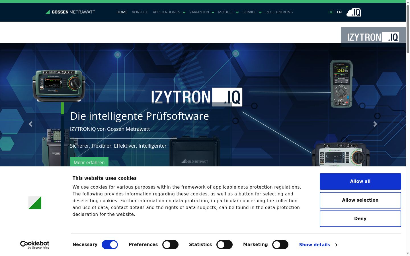Click the Gossen Metrawatt logo in header
This screenshot has width=410, height=256.
[70, 12]
